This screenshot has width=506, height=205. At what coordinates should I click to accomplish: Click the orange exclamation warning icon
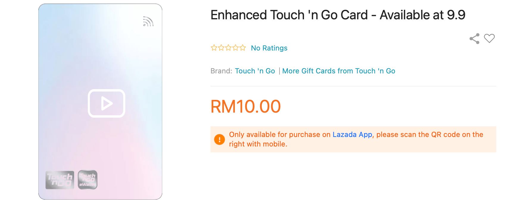[219, 139]
